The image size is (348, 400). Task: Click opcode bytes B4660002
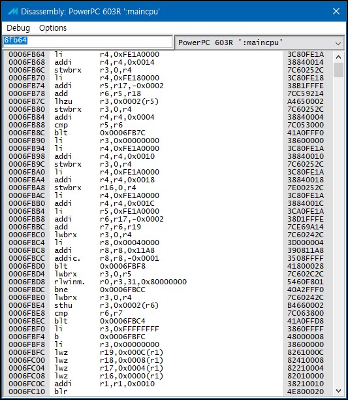tap(306, 305)
